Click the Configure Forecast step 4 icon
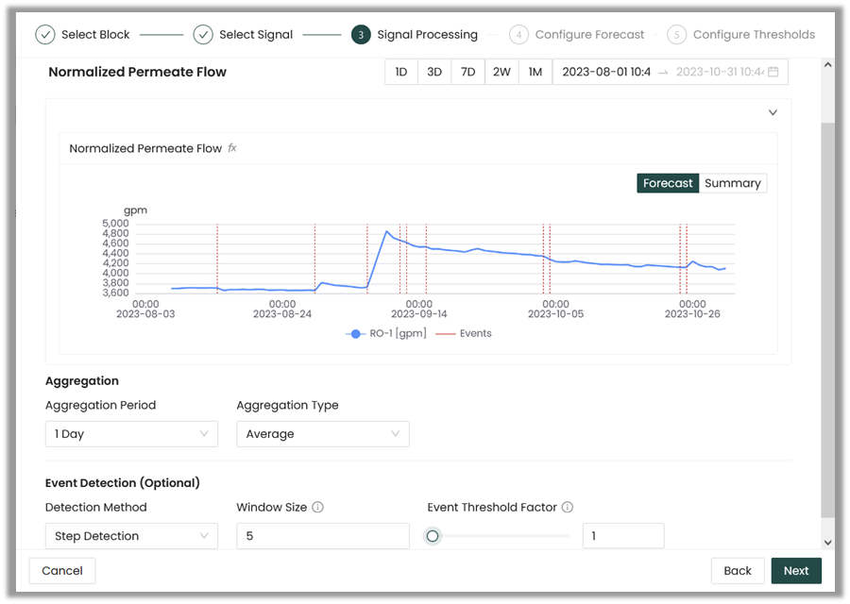 [518, 35]
